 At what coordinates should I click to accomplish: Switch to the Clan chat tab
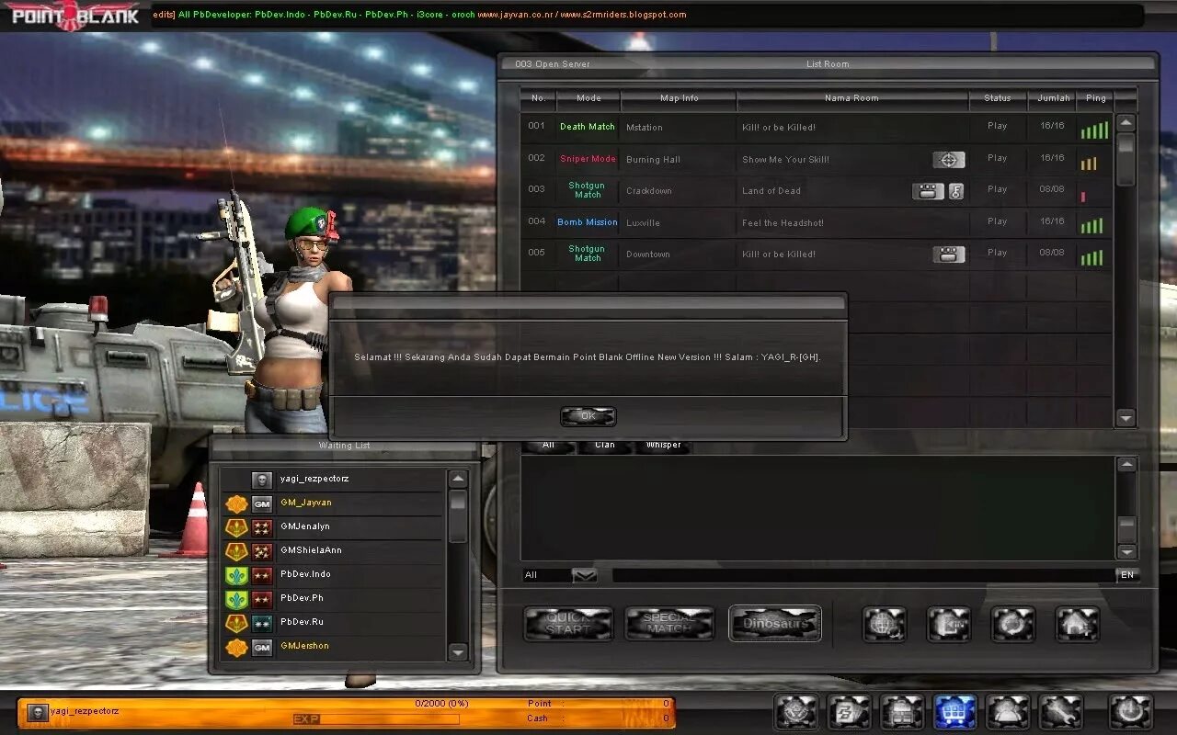click(x=605, y=446)
